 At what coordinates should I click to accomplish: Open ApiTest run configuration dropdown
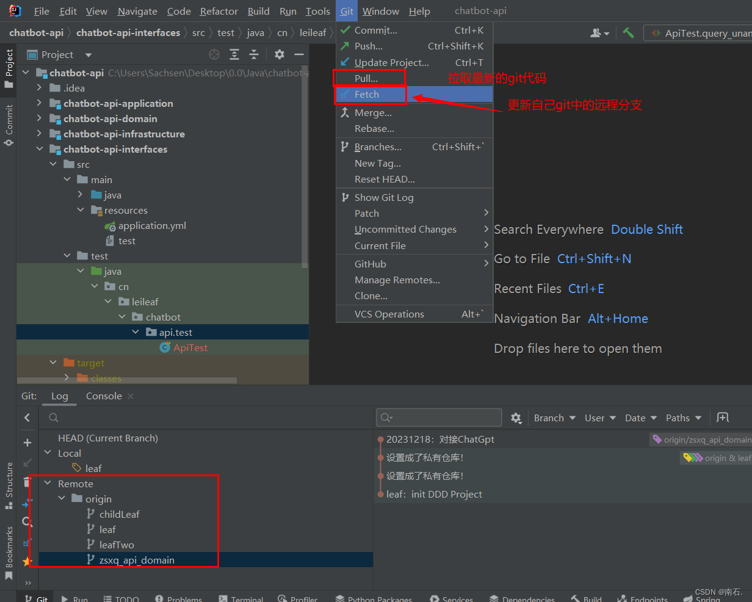(x=698, y=33)
